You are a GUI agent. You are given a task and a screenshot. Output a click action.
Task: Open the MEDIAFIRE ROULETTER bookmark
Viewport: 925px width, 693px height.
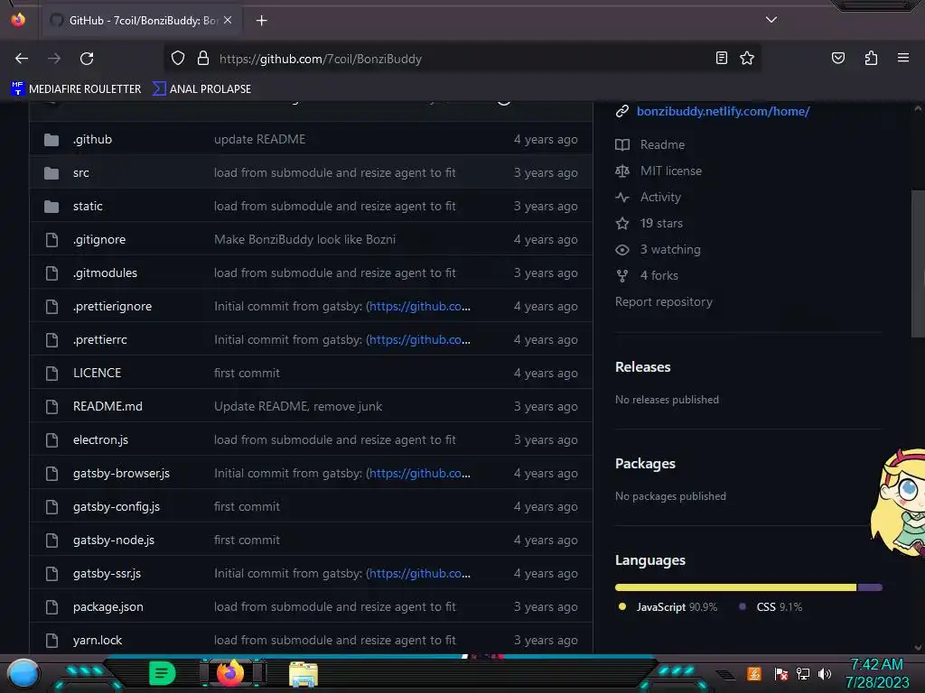click(x=76, y=89)
